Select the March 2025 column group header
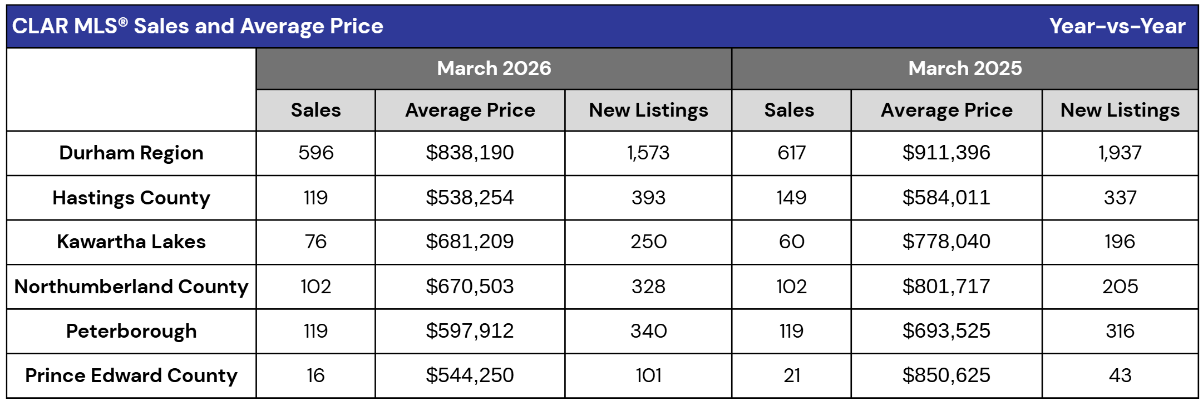The image size is (1203, 406). [964, 68]
